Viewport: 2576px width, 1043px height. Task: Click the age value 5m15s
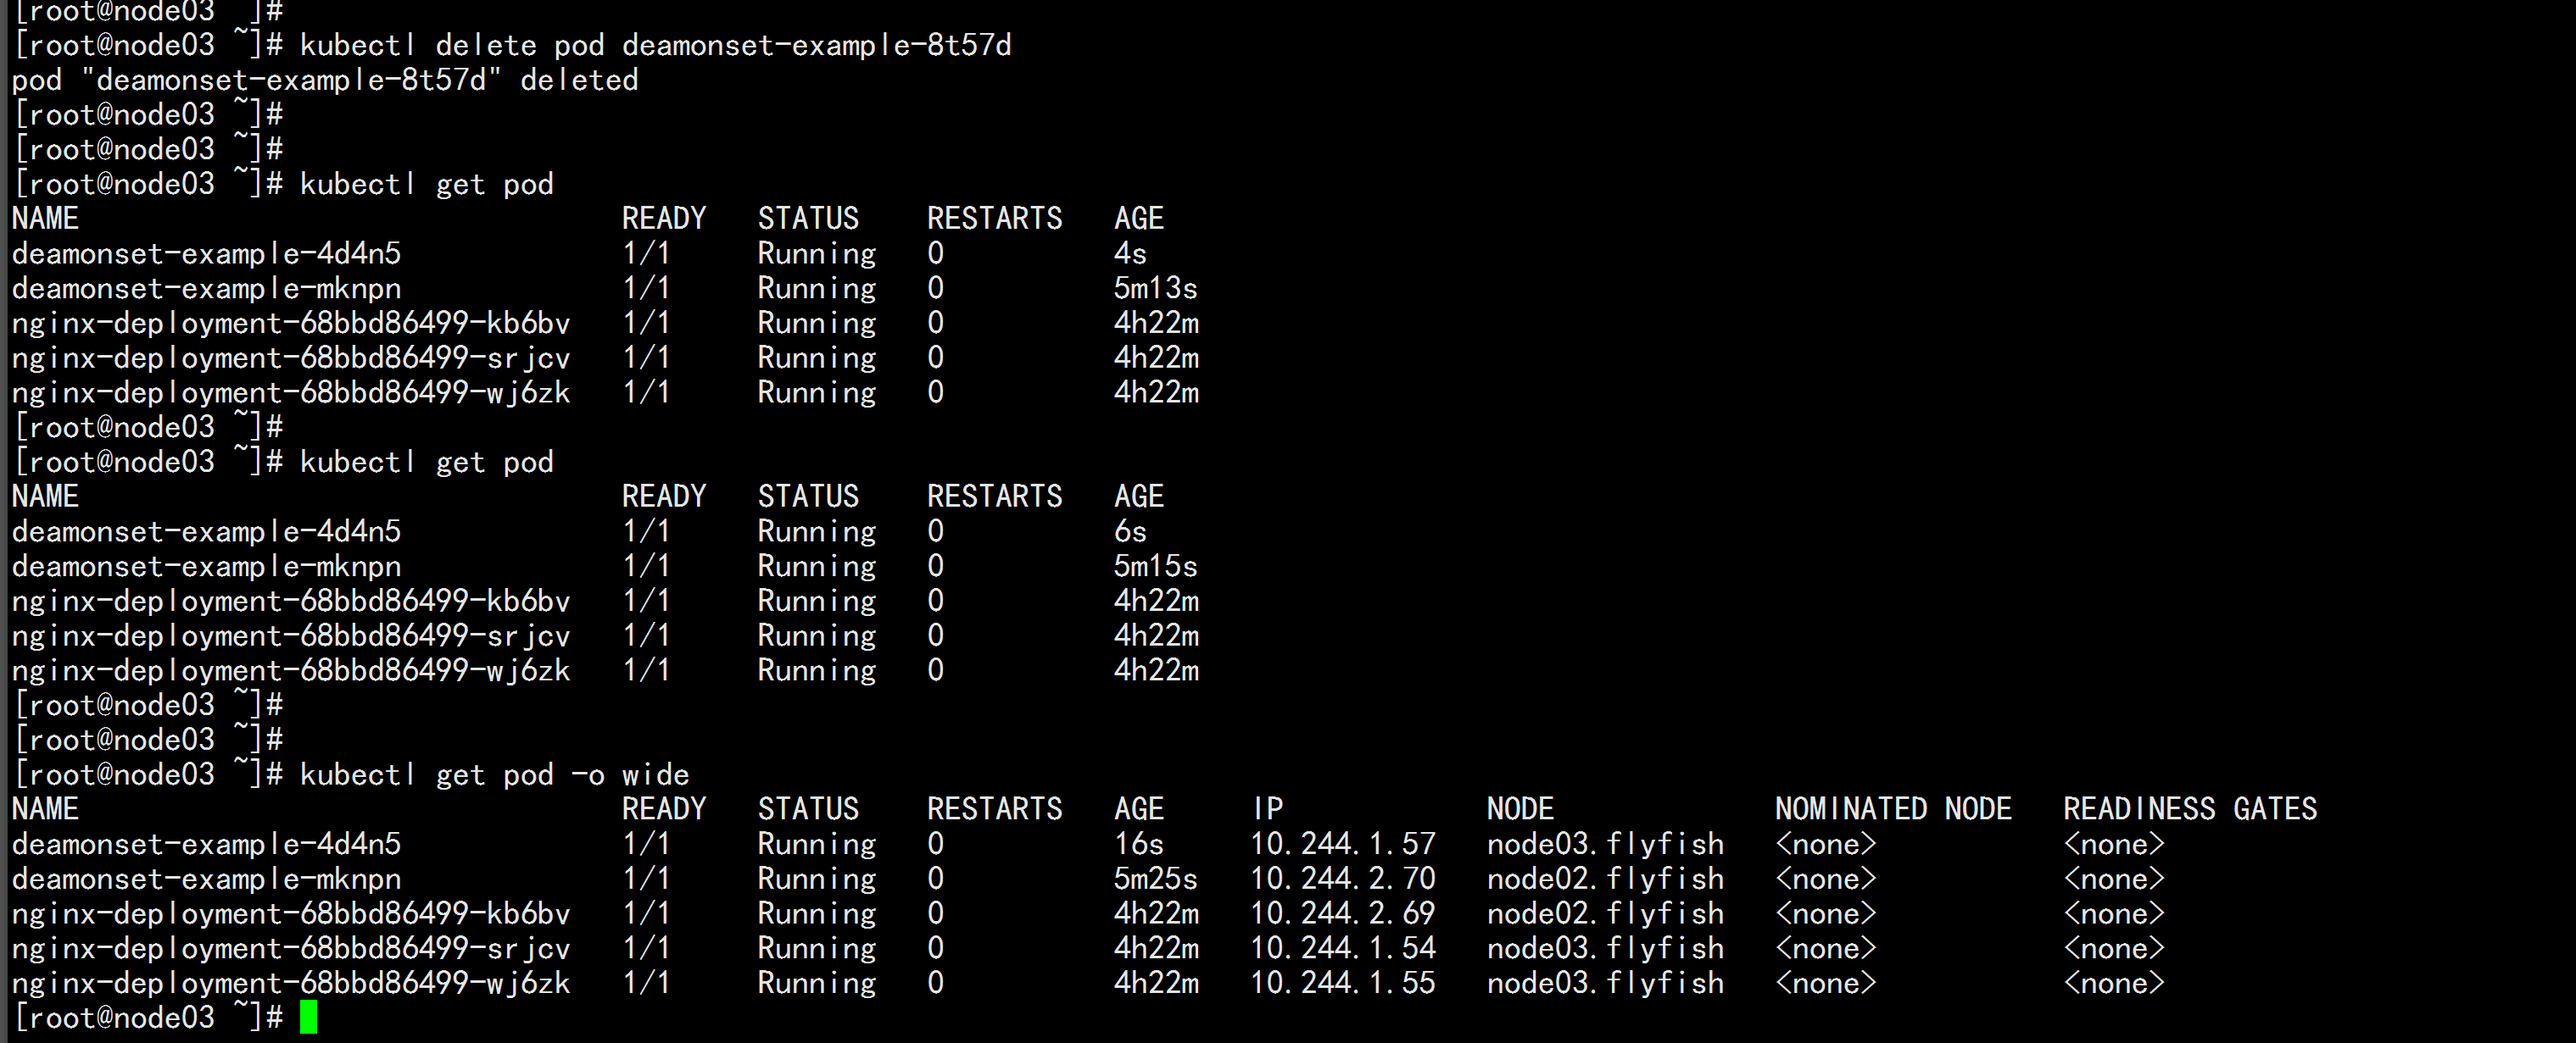(1155, 567)
